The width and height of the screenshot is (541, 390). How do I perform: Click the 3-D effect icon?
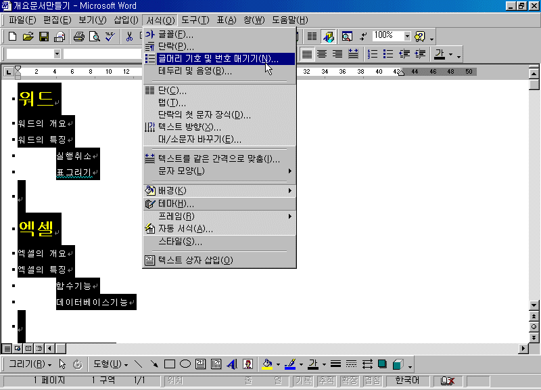click(x=398, y=364)
